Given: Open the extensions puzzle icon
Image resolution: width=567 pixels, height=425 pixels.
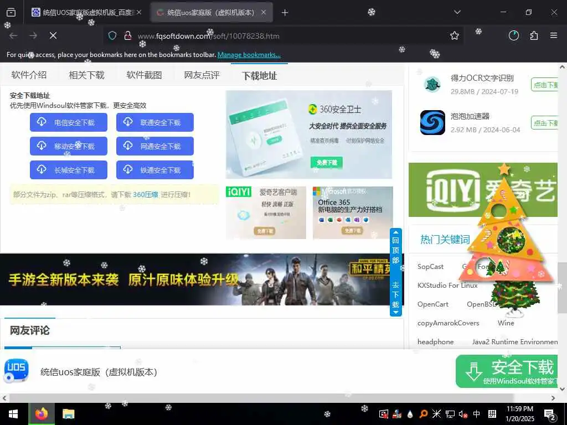Looking at the screenshot, I should click(x=534, y=35).
